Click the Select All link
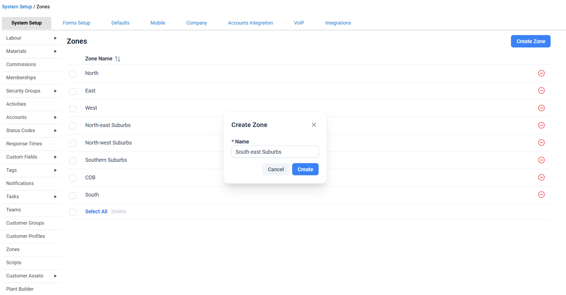The width and height of the screenshot is (566, 295). pyautogui.click(x=96, y=211)
